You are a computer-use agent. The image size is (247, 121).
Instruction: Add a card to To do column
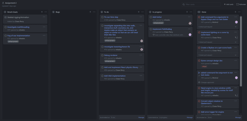click(139, 12)
